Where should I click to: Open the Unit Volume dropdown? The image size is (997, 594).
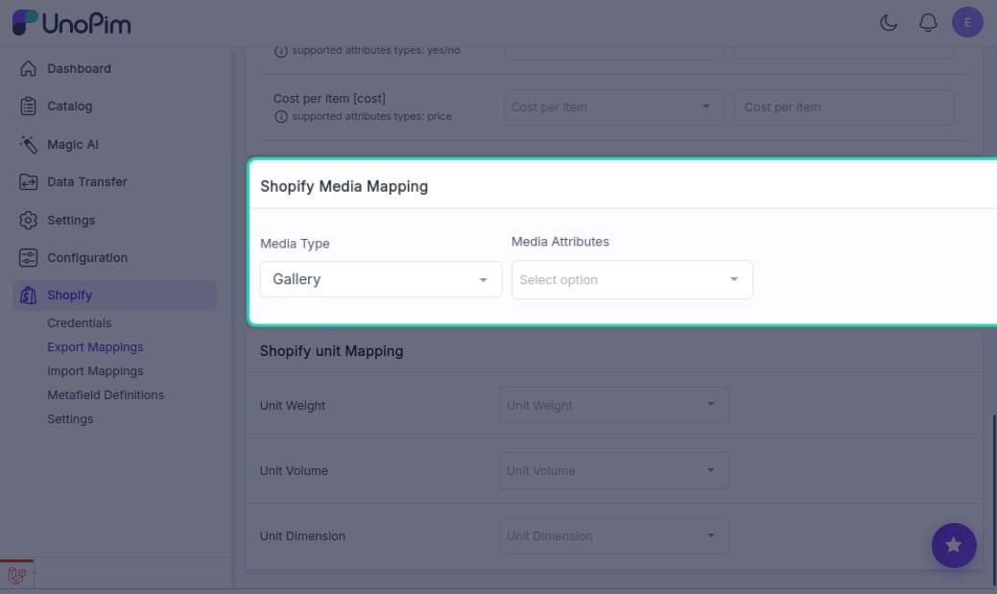point(613,470)
